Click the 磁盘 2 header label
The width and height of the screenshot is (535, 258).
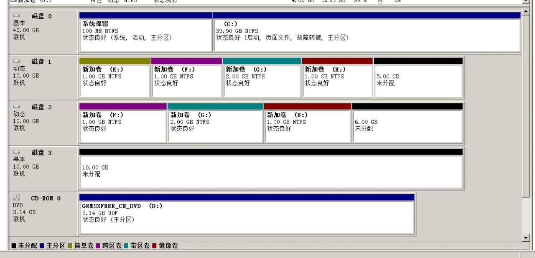click(x=41, y=107)
